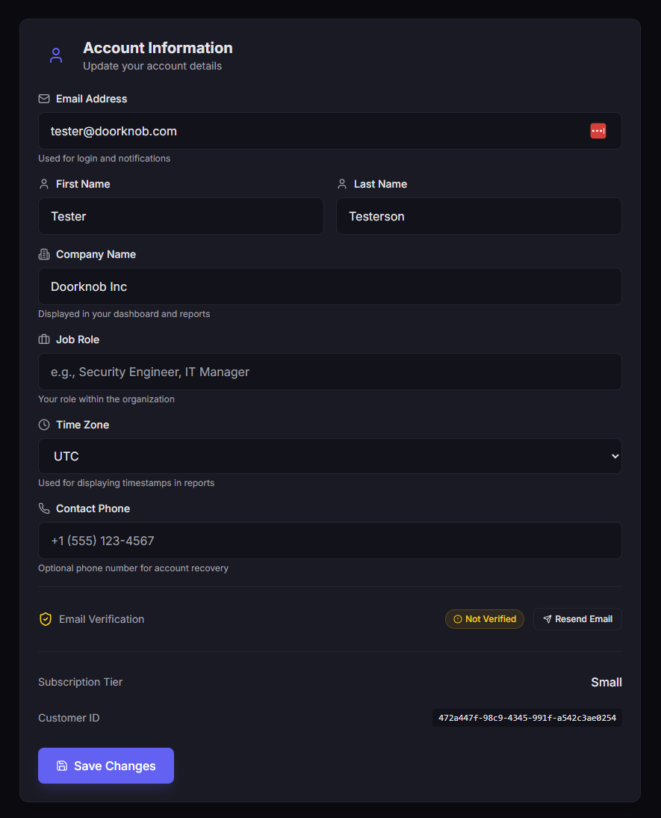Image resolution: width=661 pixels, height=818 pixels.
Task: Click the person icon next to First Name
Action: pyautogui.click(x=44, y=183)
